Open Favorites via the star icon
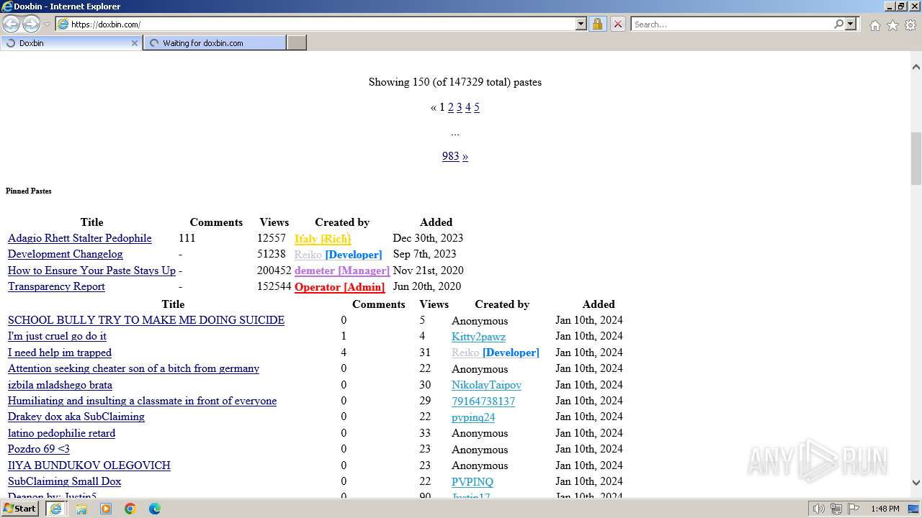Viewport: 922px width, 518px height. (x=892, y=24)
